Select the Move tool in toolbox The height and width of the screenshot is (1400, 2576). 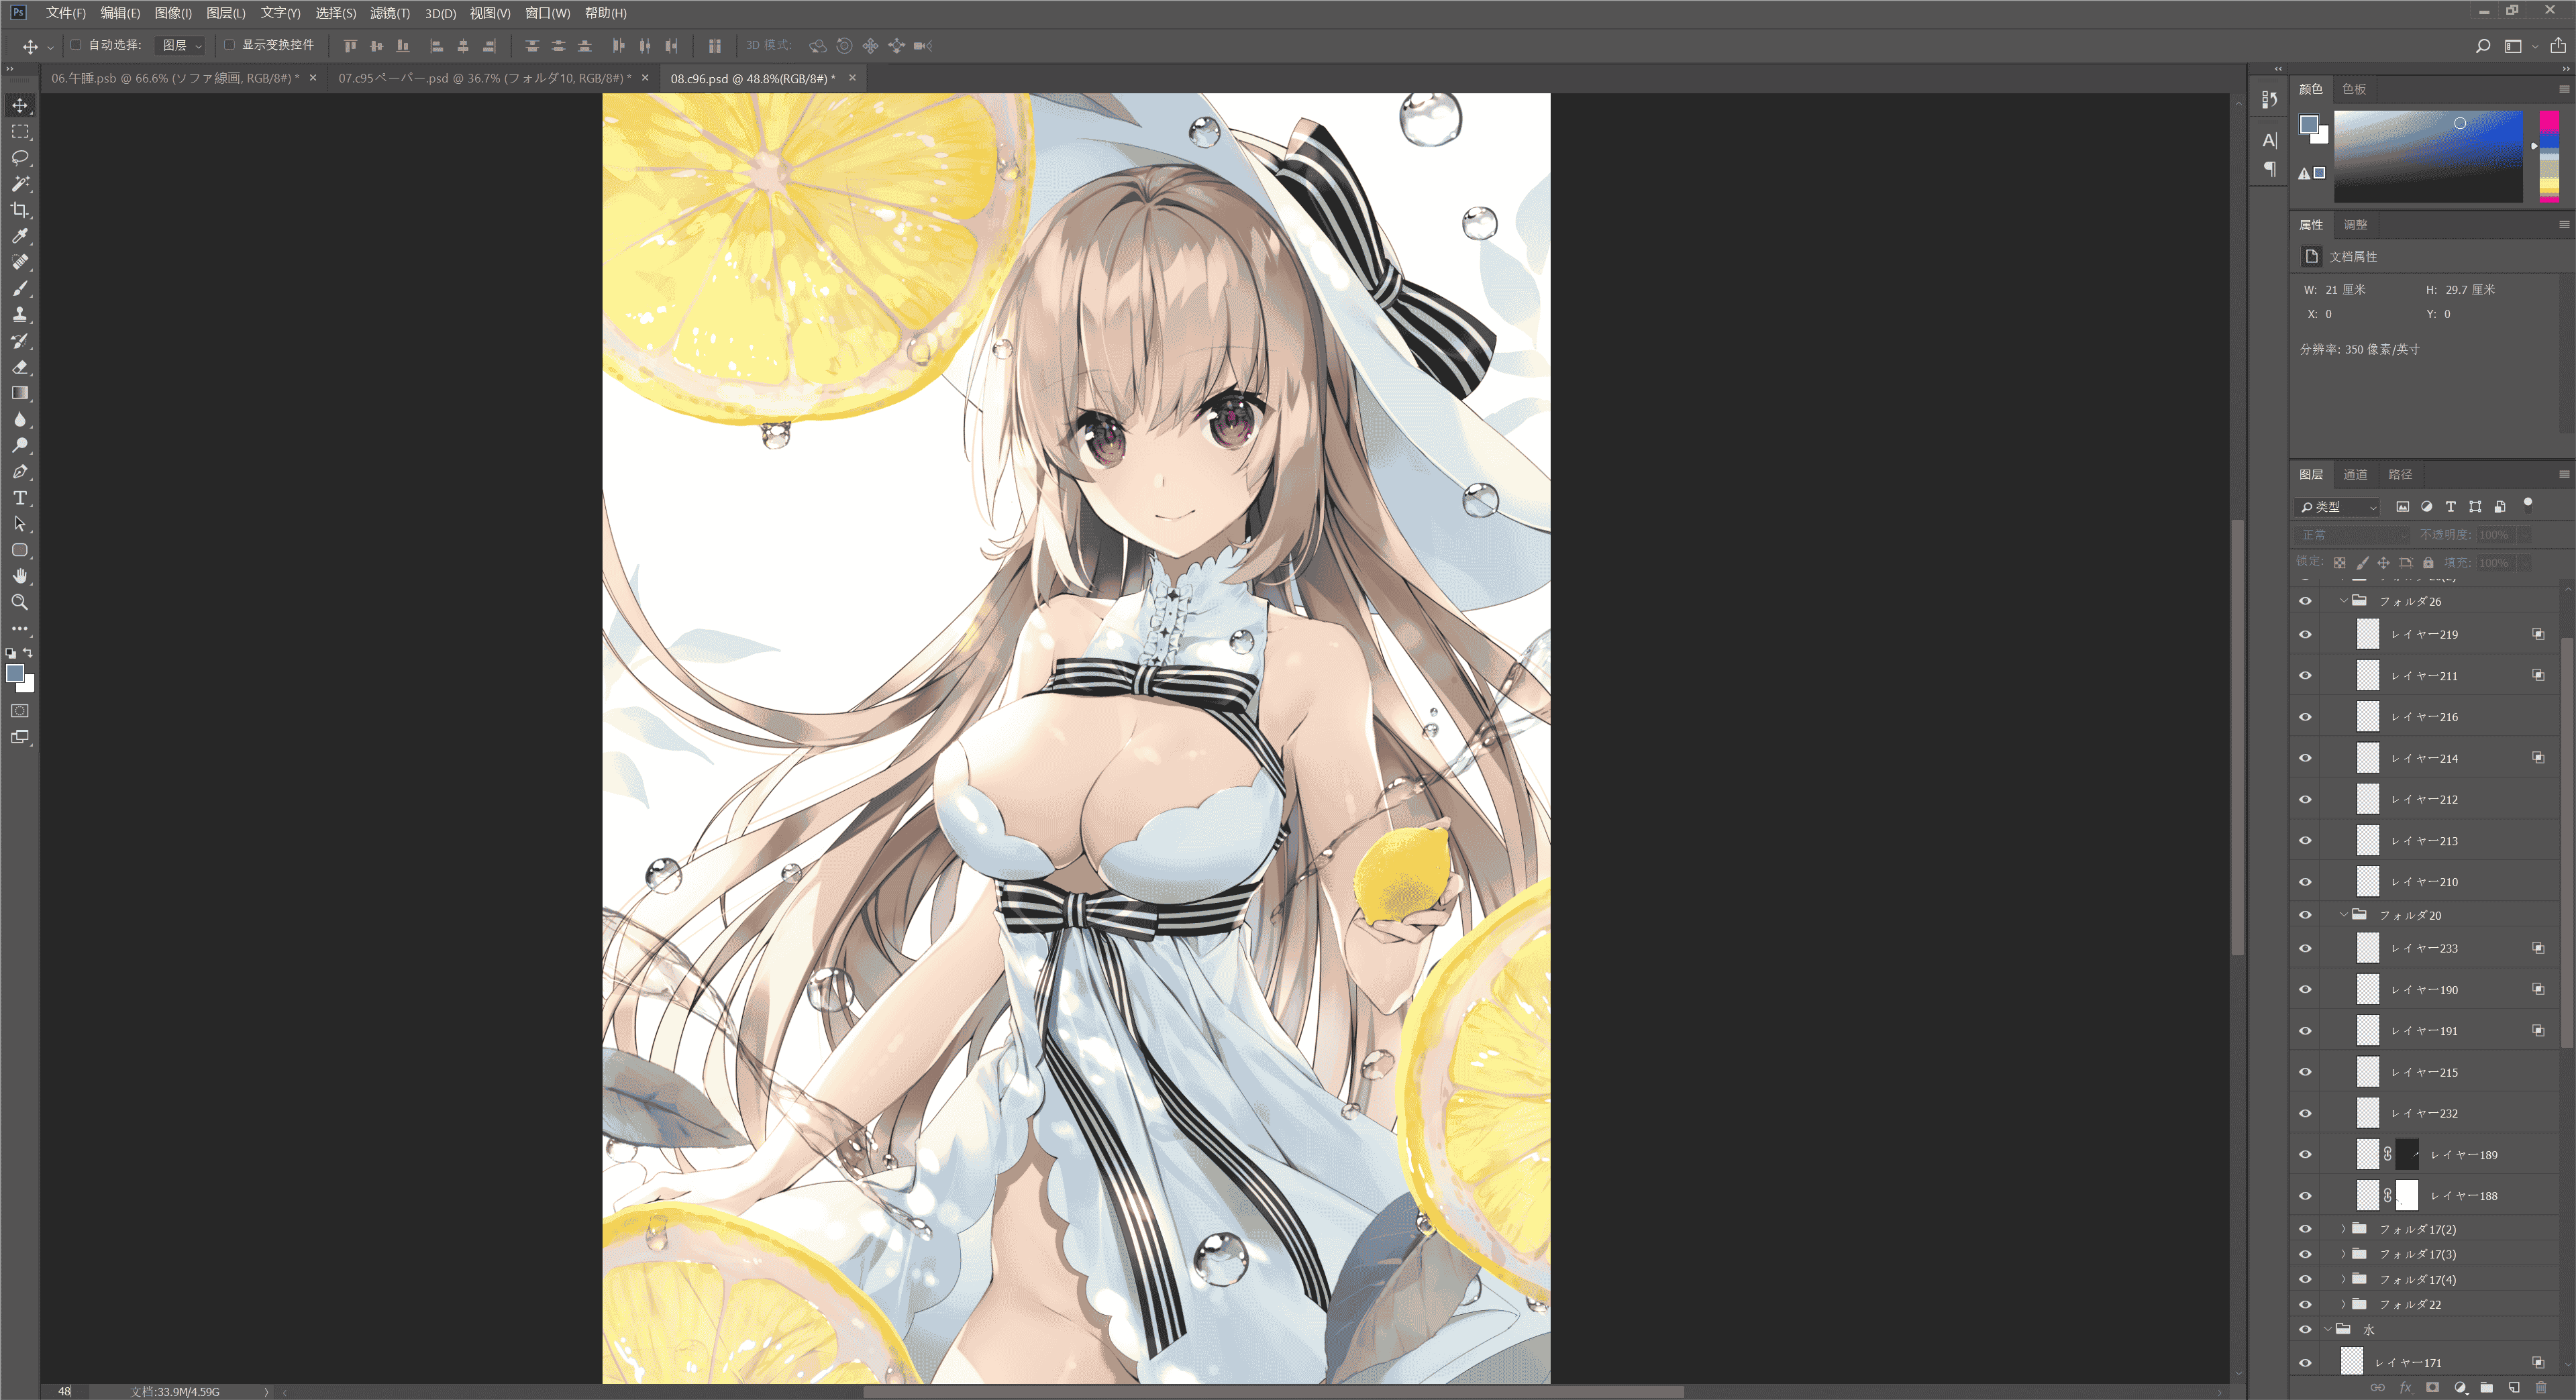tap(20, 105)
